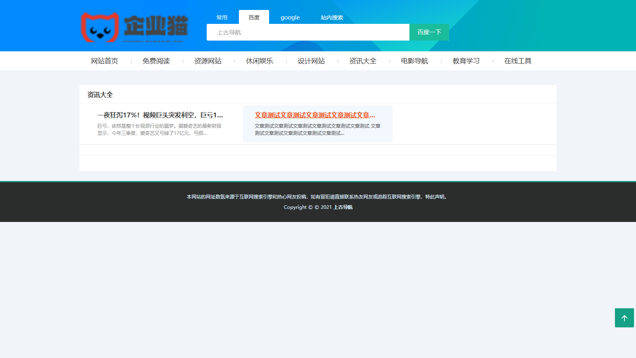The height and width of the screenshot is (358, 636).
Task: Open the red 文章测试 article link
Action: (x=315, y=115)
